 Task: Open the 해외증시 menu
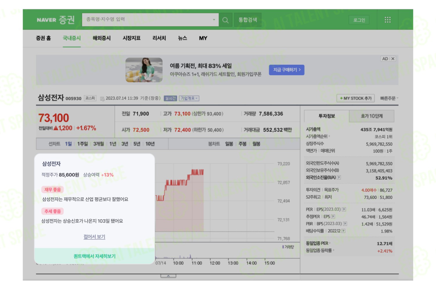[x=102, y=38]
